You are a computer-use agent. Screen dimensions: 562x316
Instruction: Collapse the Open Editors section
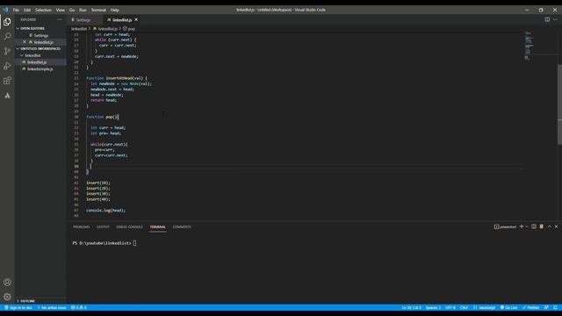pos(40,28)
